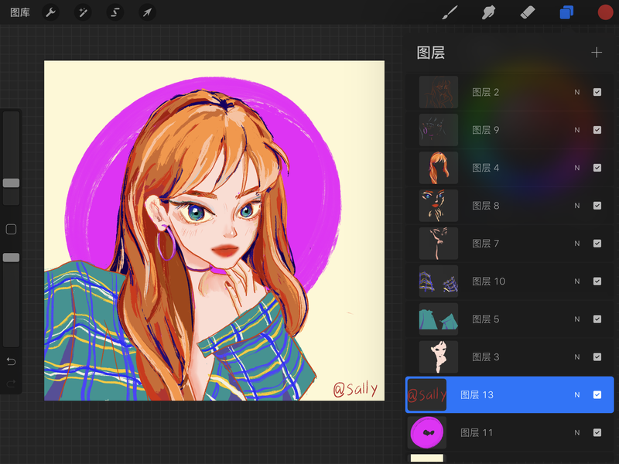Viewport: 619px width, 464px height.
Task: Close the Layers panel via layers icon
Action: pyautogui.click(x=566, y=12)
